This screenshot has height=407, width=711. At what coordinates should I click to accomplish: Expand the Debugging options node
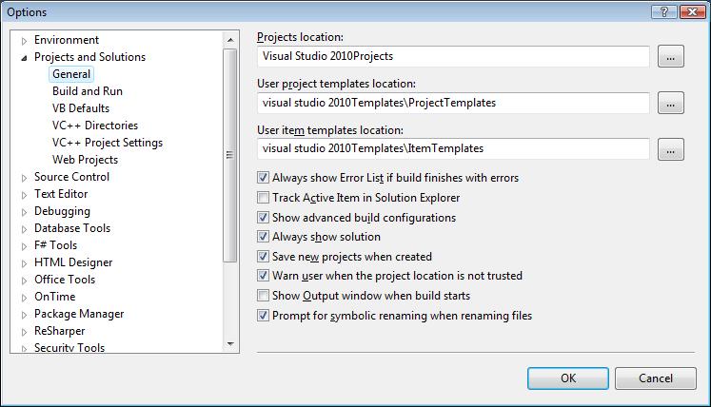(x=24, y=211)
